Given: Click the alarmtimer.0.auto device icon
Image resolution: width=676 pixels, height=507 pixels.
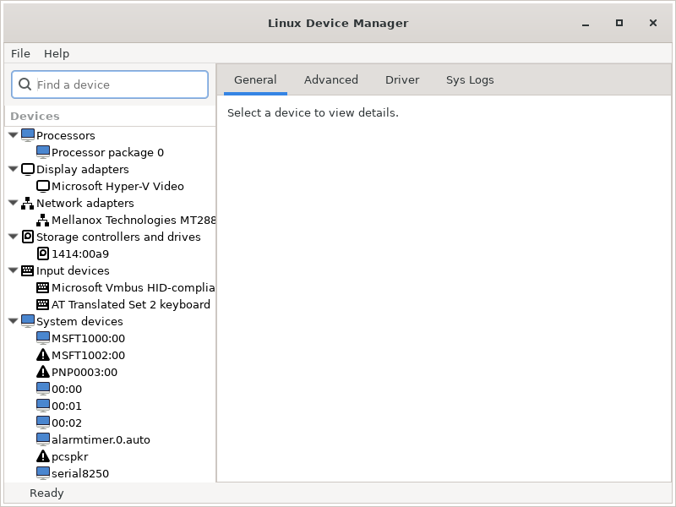Looking at the screenshot, I should pos(43,439).
